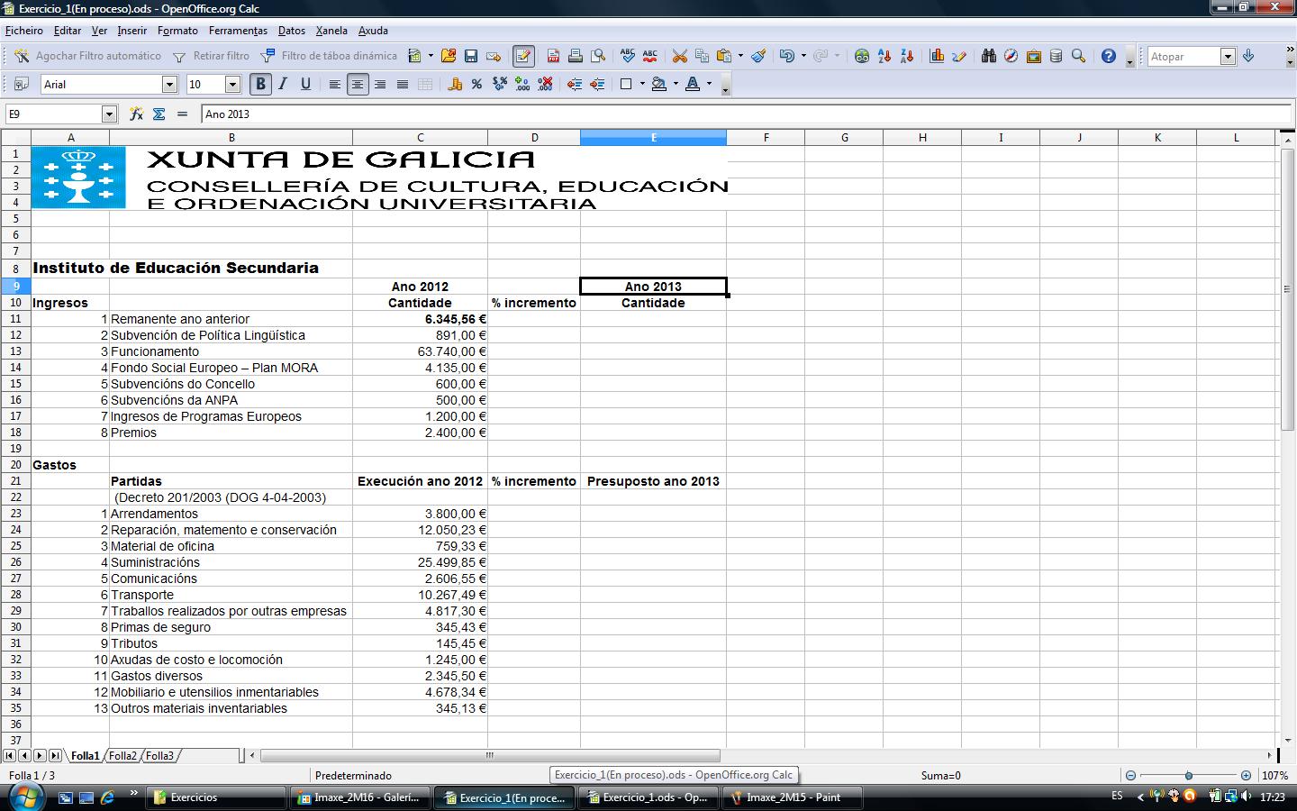The height and width of the screenshot is (811, 1297).
Task: Open the Function Wizard icon
Action: [136, 114]
